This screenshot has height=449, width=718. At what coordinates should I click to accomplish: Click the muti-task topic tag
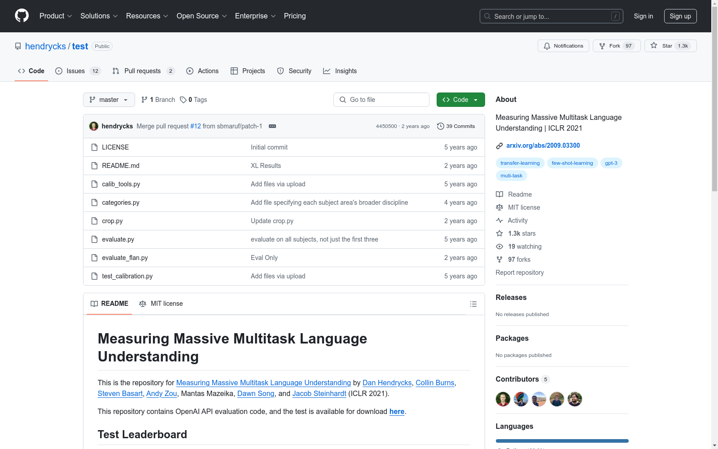[x=512, y=176]
